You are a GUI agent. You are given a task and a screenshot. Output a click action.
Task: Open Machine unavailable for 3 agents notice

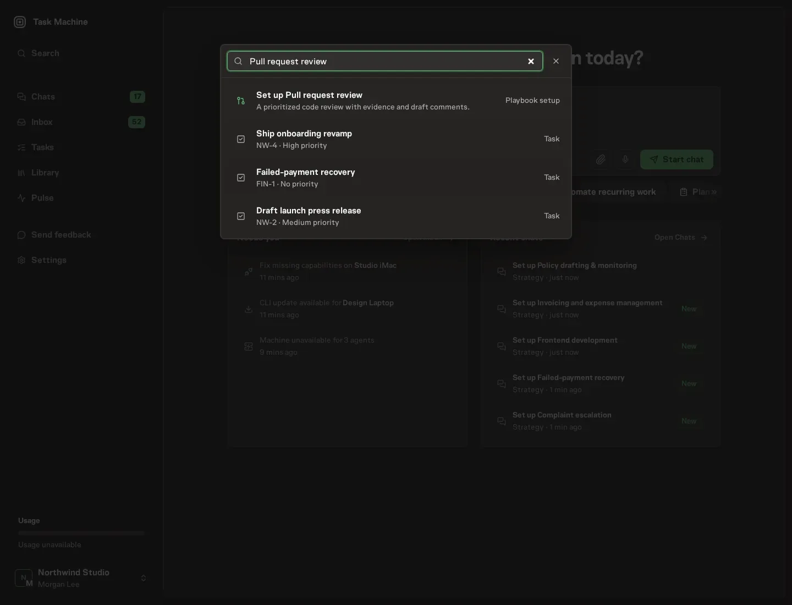pos(348,346)
